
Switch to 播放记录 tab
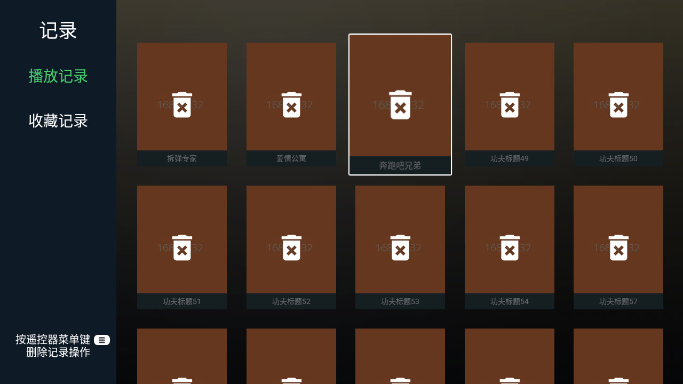click(x=58, y=76)
